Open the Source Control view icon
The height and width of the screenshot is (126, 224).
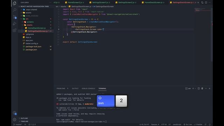tap(15, 17)
